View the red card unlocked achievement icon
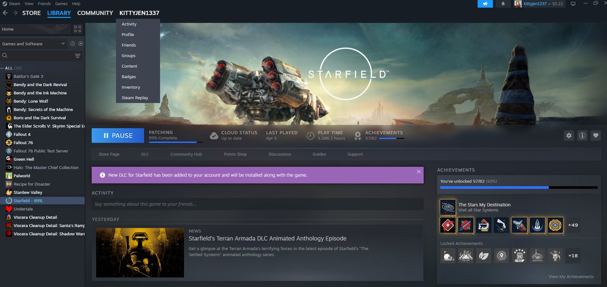 [448, 225]
